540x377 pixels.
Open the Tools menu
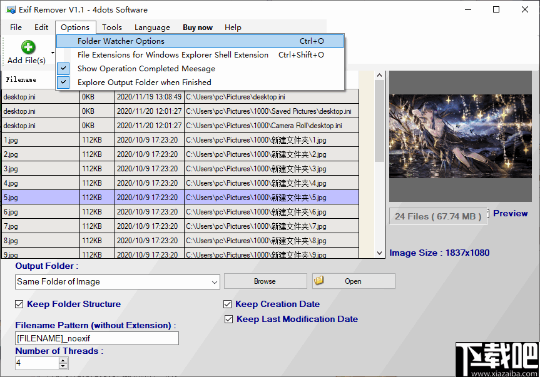(x=111, y=27)
